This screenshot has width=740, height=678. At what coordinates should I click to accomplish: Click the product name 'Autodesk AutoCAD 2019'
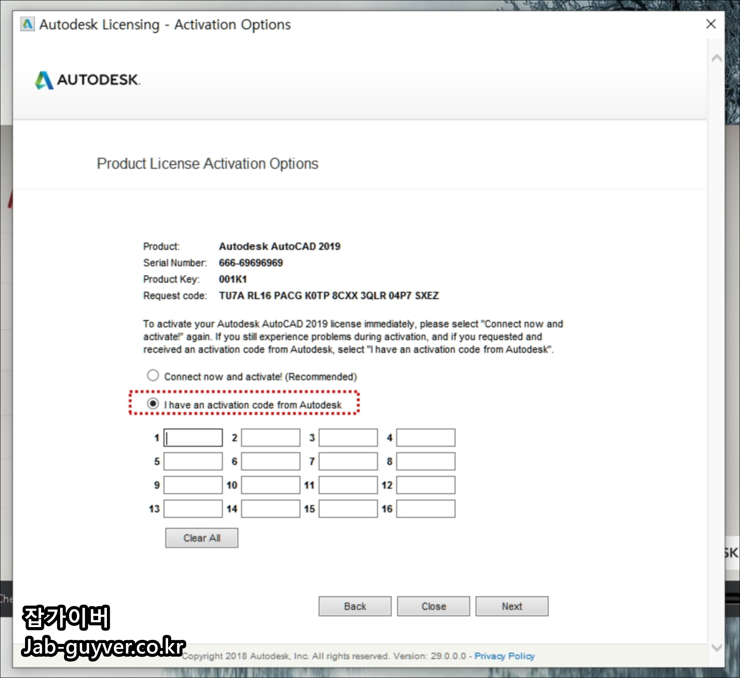[280, 246]
